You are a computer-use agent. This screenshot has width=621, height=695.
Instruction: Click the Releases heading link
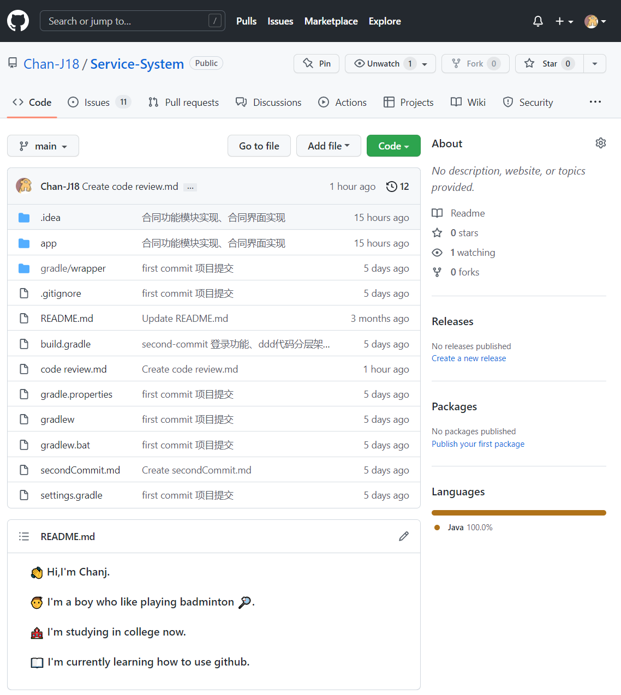[x=452, y=321]
